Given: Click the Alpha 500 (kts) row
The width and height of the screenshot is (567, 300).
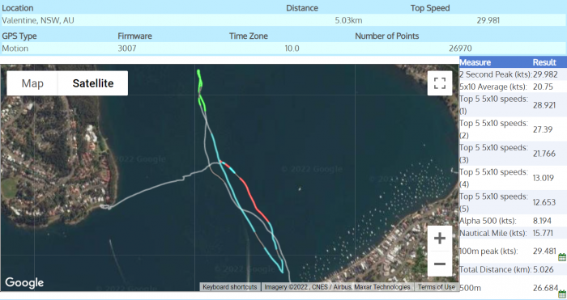Looking at the screenshot, I should pos(513,221).
